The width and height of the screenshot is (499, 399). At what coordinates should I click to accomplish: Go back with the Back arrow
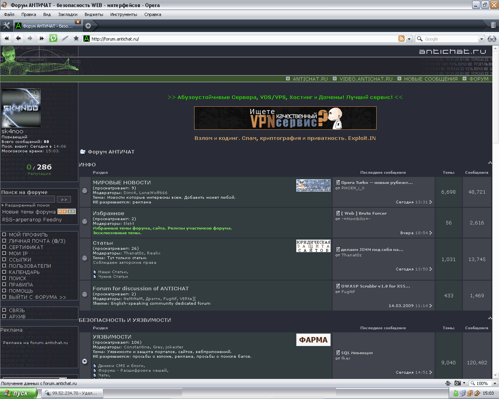18,38
